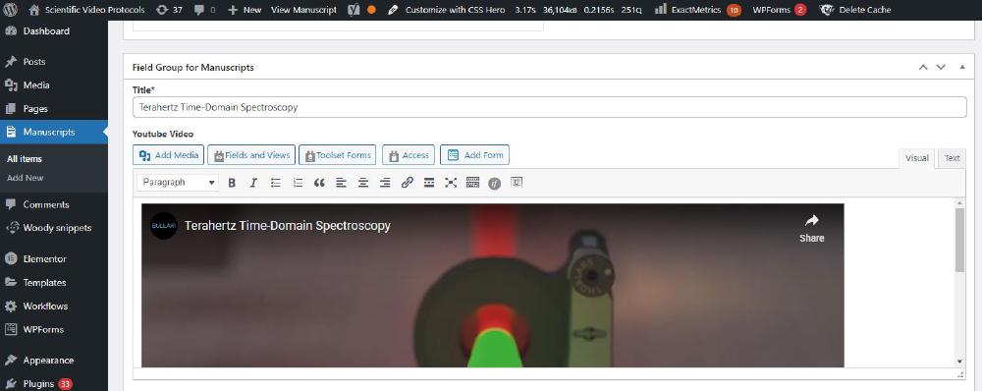Insert a blockquote in the editor
The width and height of the screenshot is (982, 391).
[x=319, y=183]
